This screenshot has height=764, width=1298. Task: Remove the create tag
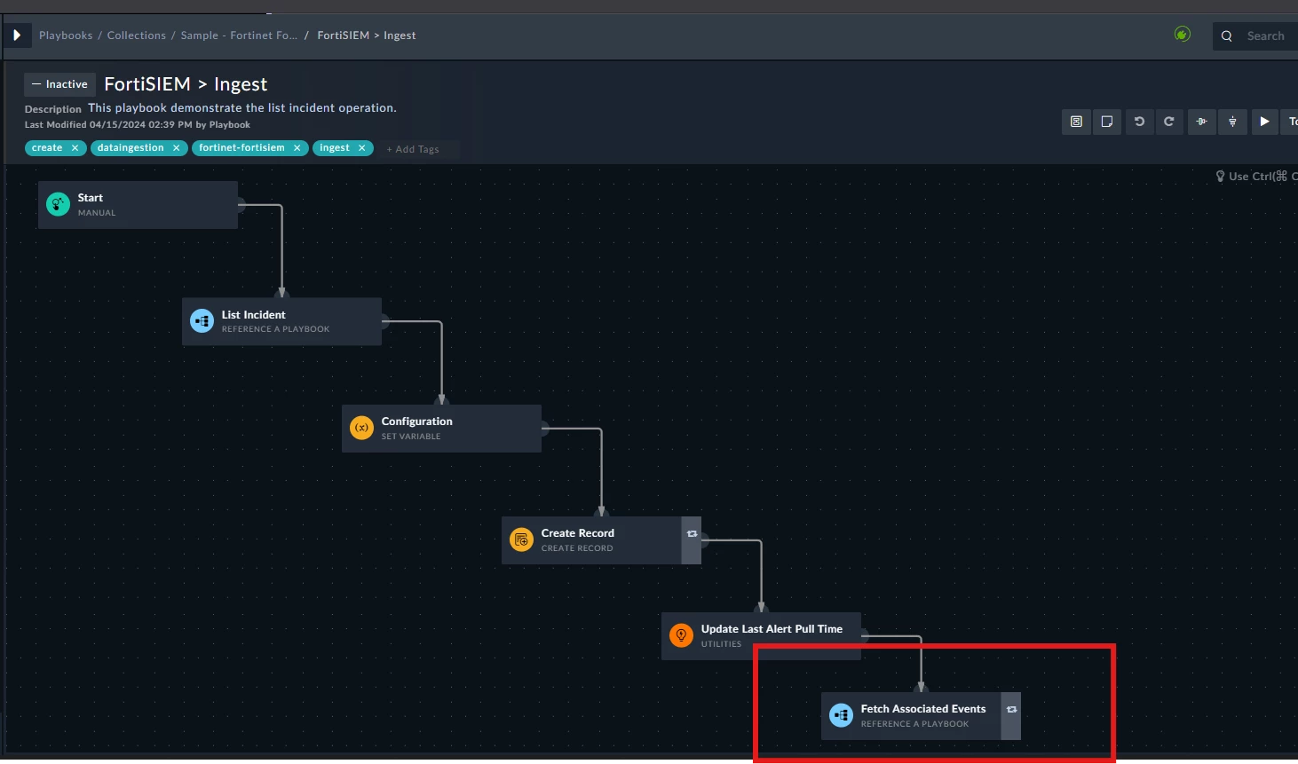pos(75,148)
